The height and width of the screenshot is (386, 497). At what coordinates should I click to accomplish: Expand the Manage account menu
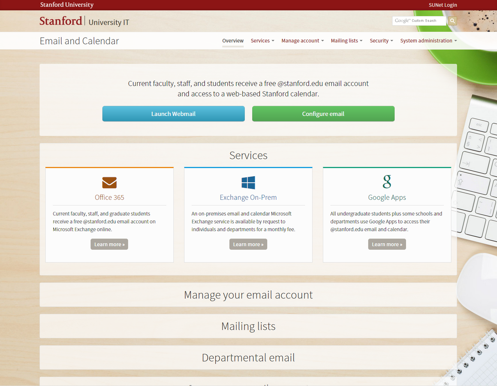click(x=302, y=41)
